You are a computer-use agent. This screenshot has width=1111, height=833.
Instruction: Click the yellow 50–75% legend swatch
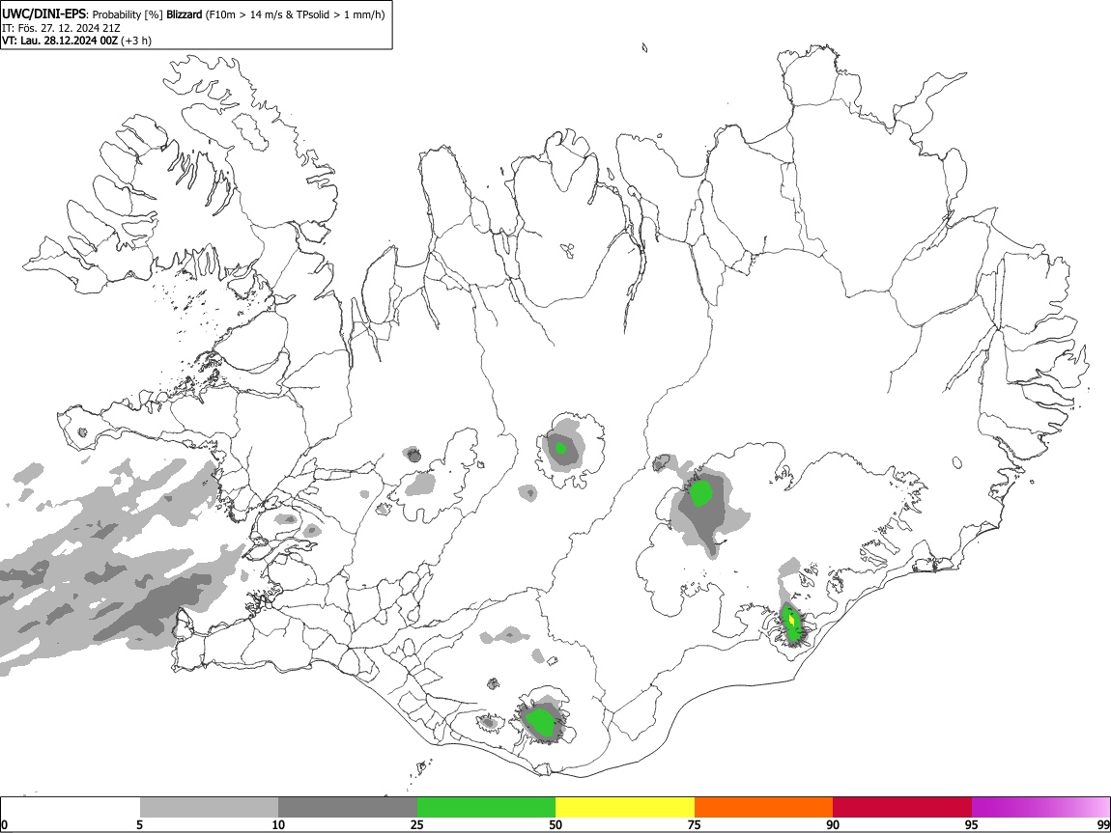tap(625, 807)
